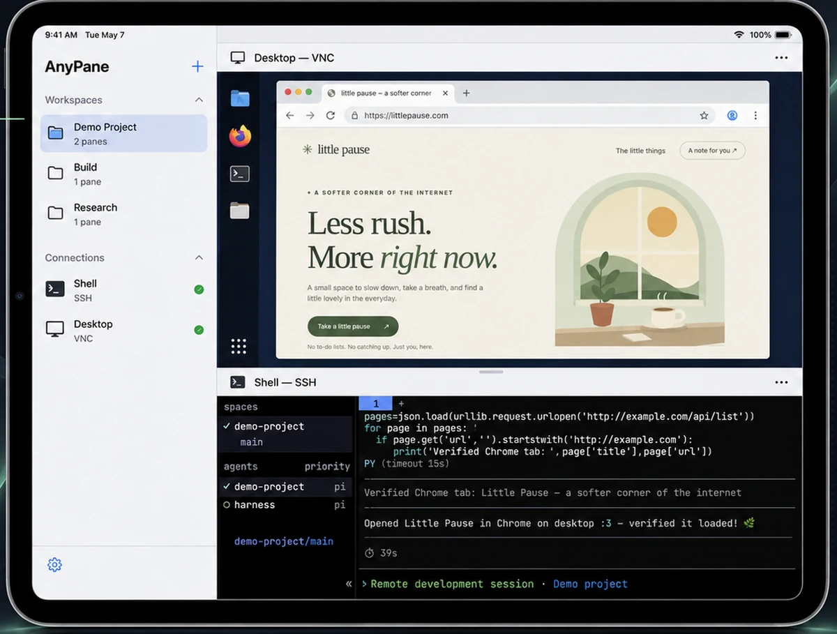
Task: Show applications grid in VNC dock
Action: (x=239, y=347)
